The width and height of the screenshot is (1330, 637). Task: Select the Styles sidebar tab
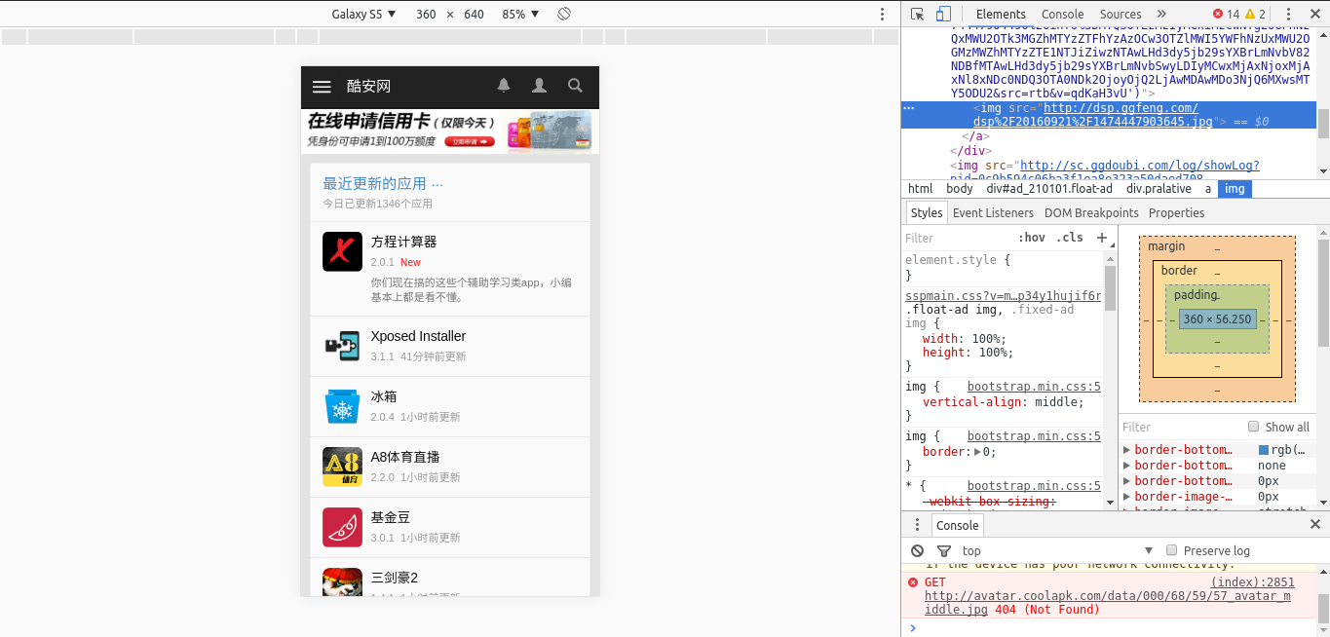[926, 212]
